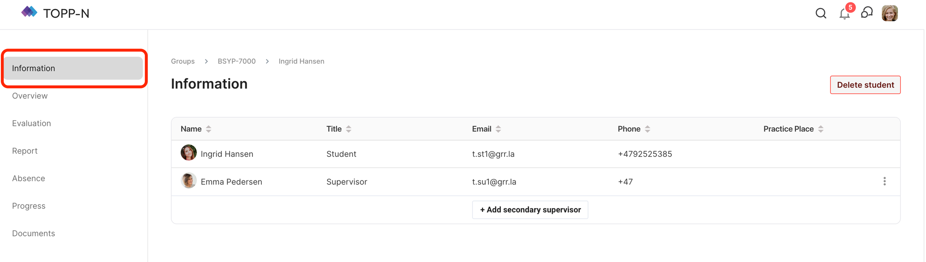Image resolution: width=926 pixels, height=262 pixels.
Task: Open the user profile avatar
Action: (x=889, y=14)
